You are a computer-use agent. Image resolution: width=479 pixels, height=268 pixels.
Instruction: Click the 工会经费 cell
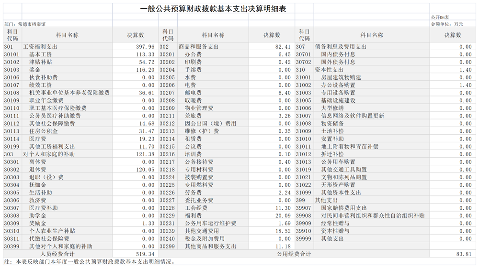[196, 208]
